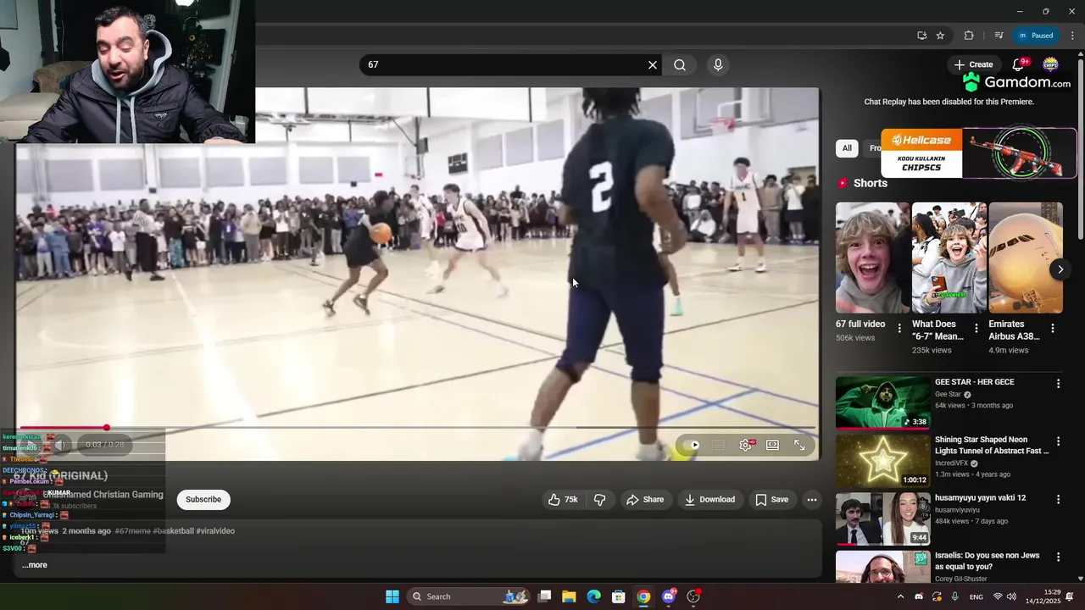Open Task View on taskbar
This screenshot has width=1085, height=610.
pyautogui.click(x=545, y=596)
